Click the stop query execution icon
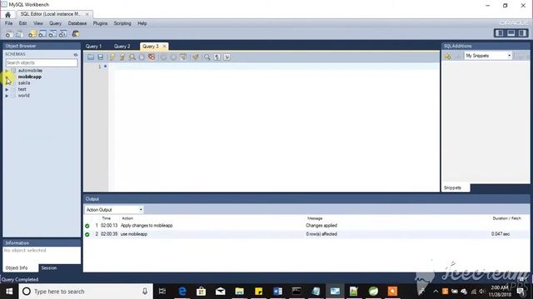This screenshot has width=533, height=299. coord(142,57)
